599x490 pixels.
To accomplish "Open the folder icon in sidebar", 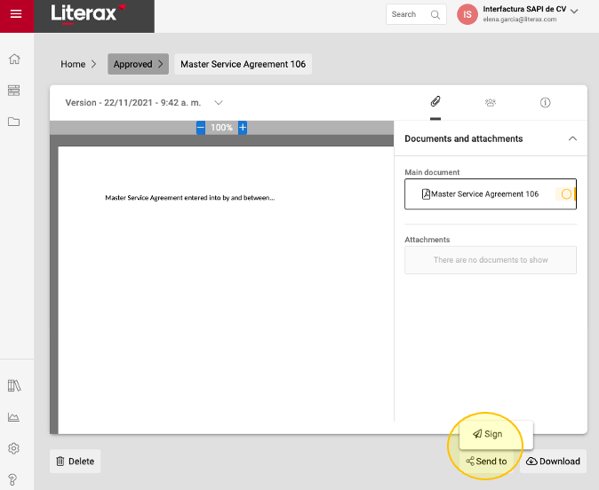I will (x=13, y=122).
